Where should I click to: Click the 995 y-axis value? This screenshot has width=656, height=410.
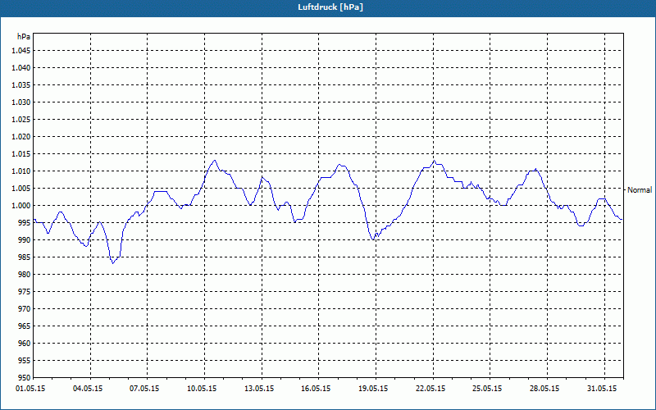coord(25,222)
